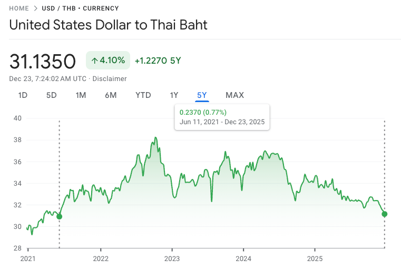Show the MAX time range
The image size is (401, 270).
tap(234, 95)
